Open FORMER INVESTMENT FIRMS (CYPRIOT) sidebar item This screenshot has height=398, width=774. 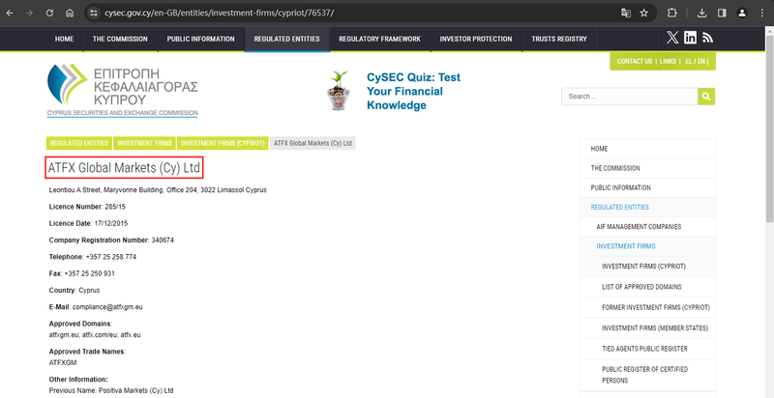click(x=647, y=307)
